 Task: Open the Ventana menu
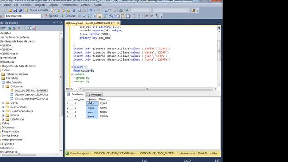click(85, 5)
